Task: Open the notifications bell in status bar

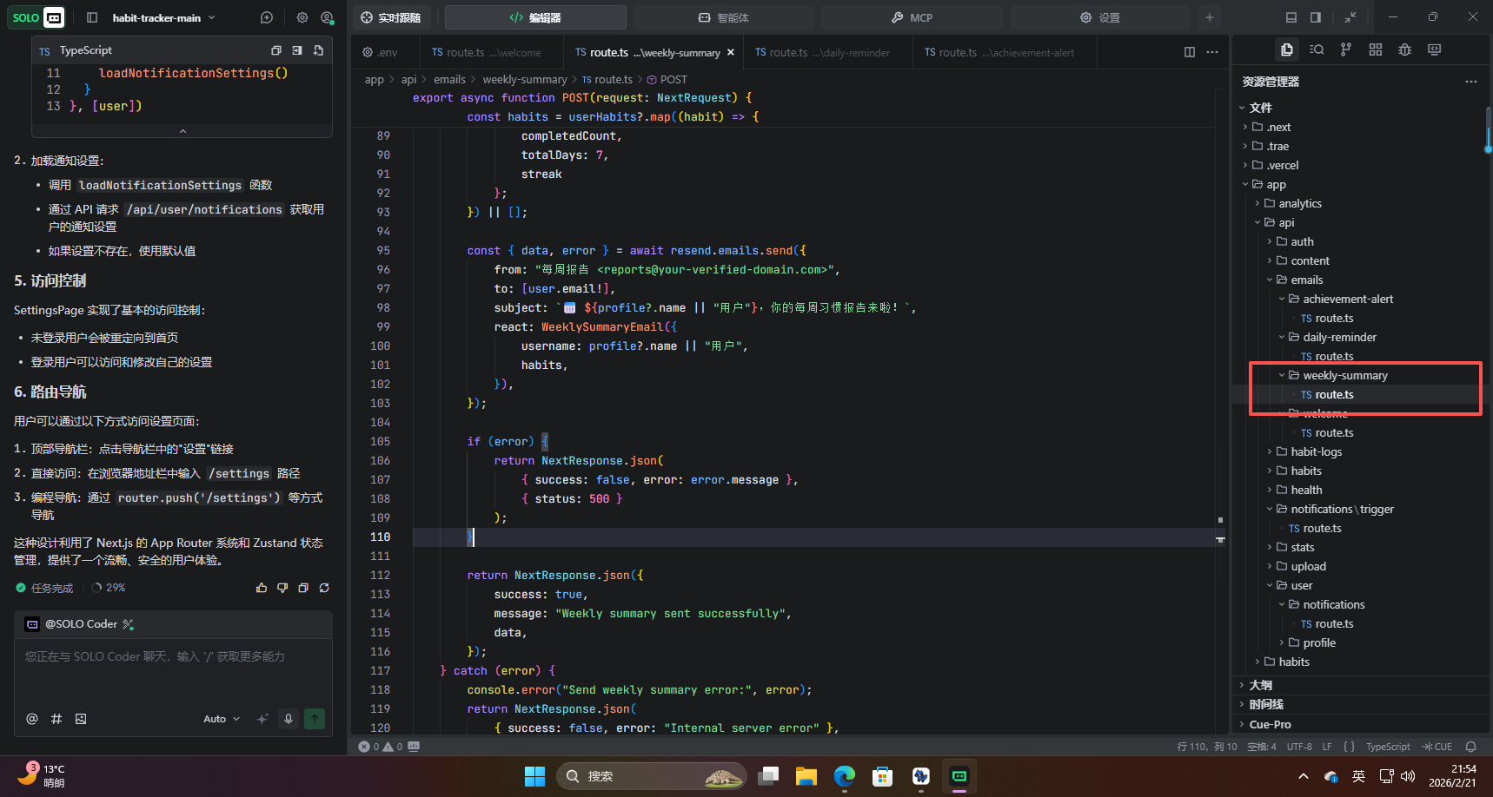Action: click(1470, 747)
